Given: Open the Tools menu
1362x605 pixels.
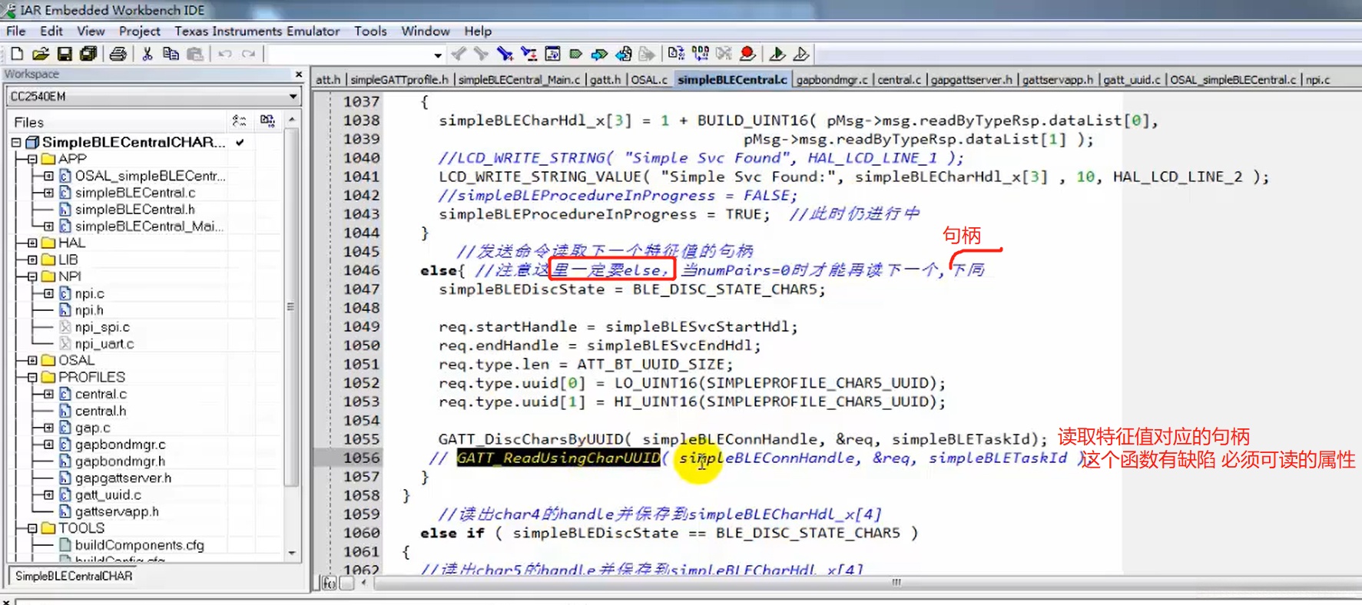Looking at the screenshot, I should [x=370, y=31].
